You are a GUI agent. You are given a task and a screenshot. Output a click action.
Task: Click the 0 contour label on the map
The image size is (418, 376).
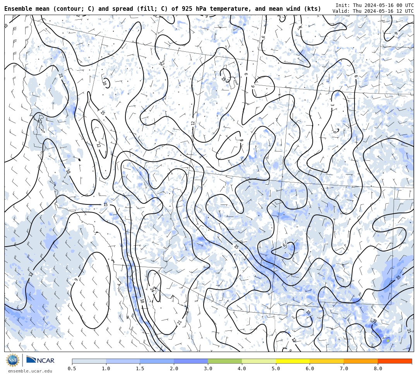click(x=335, y=132)
